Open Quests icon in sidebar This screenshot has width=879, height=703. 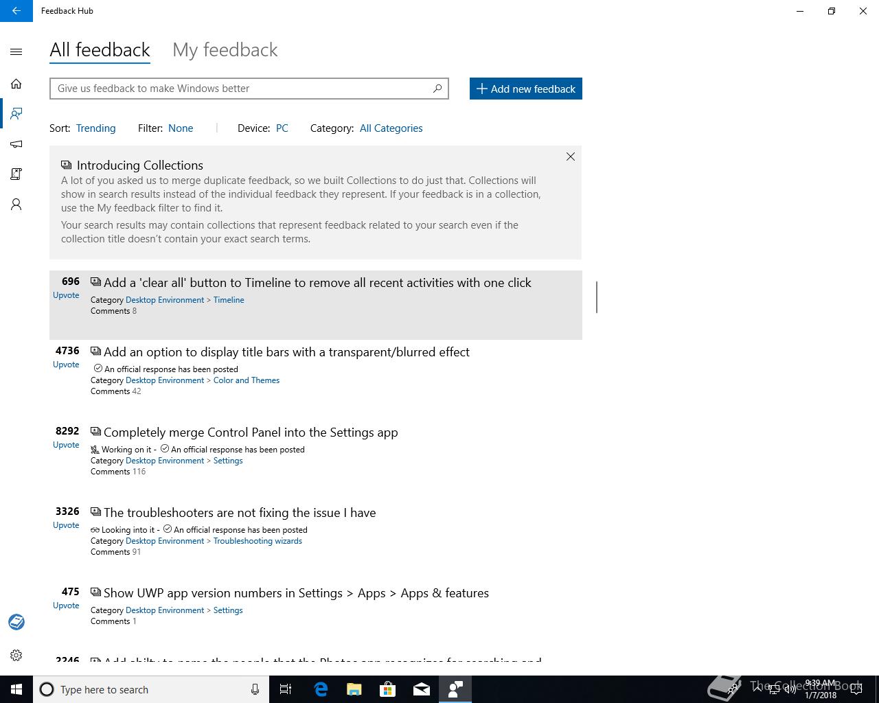point(16,174)
